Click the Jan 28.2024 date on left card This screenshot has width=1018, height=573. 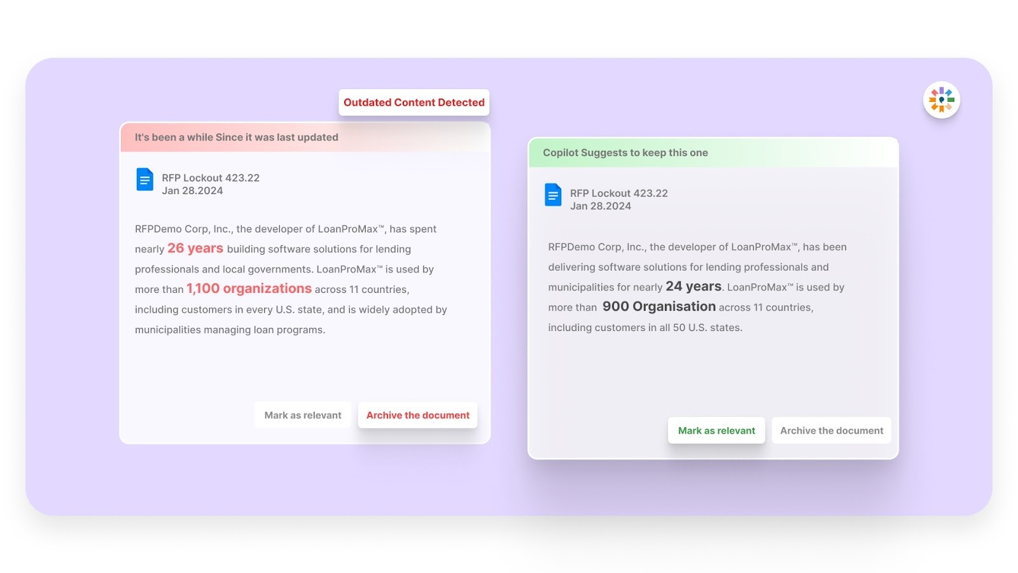(192, 190)
